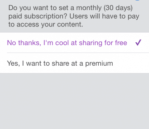Click empty right side of premium option row
Screen dimensions: 149x129
pyautogui.click(x=131, y=63)
